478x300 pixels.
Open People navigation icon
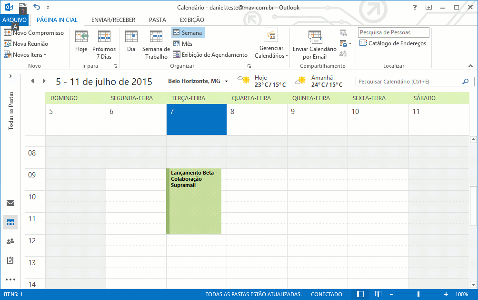coord(10,241)
